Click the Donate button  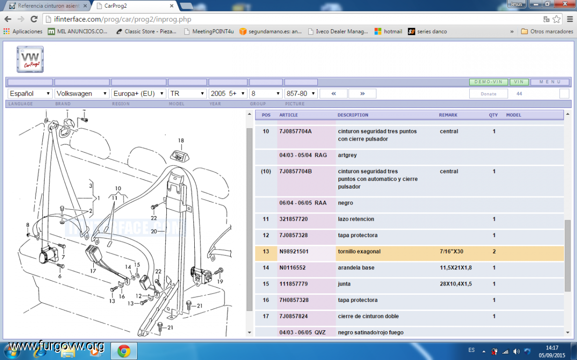[489, 94]
